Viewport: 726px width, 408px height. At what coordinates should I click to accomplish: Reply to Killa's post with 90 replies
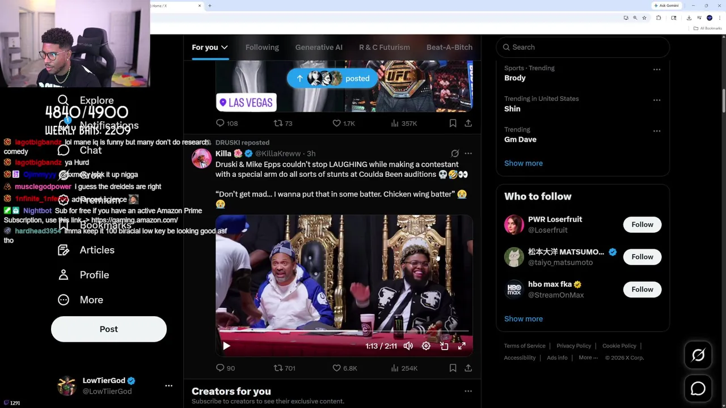click(225, 368)
